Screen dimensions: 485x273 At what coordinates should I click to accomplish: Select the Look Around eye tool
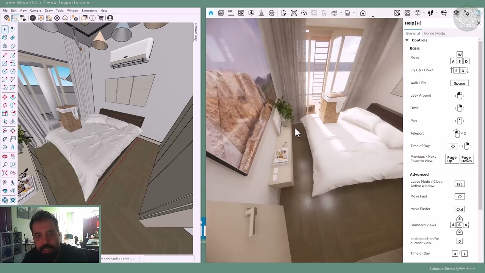5,191
